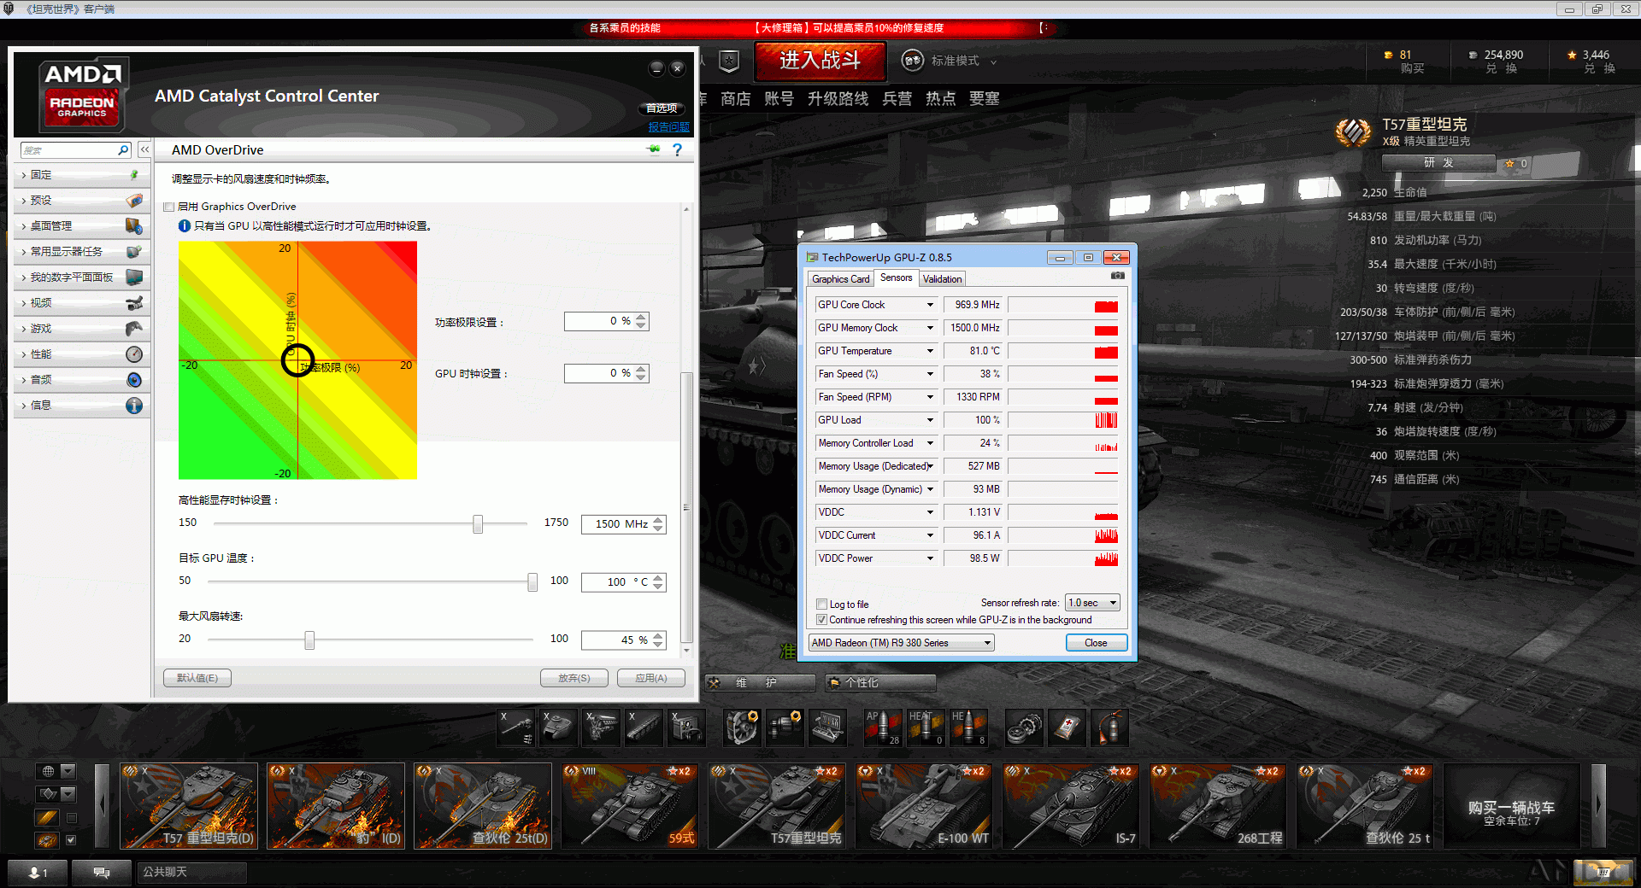Switch to Validation tab in GPU-Z

942,279
